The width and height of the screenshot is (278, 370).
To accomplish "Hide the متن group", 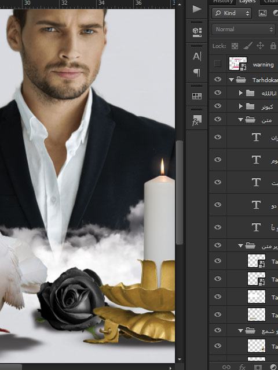I will pyautogui.click(x=218, y=119).
